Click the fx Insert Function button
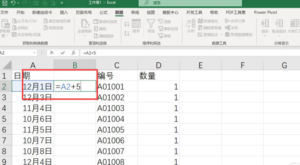This screenshot has height=165, width=300. point(73,53)
